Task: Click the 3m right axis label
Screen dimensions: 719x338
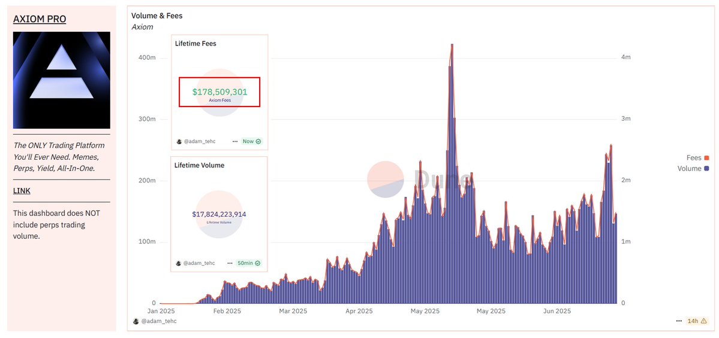Action: [x=627, y=119]
